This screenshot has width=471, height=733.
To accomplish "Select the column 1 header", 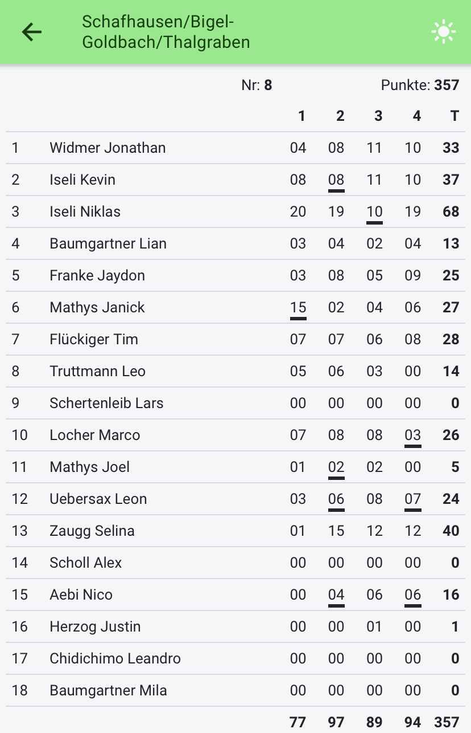I will 301,116.
